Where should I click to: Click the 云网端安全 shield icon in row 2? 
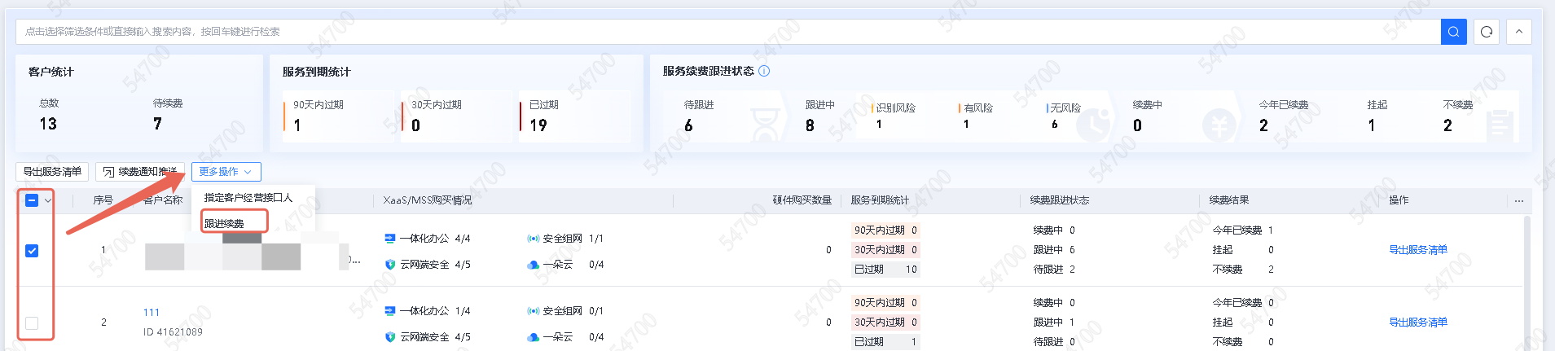pyautogui.click(x=390, y=337)
